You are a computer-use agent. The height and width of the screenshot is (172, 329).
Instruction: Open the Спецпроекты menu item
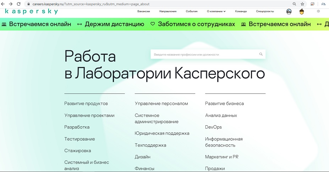pyautogui.click(x=265, y=11)
